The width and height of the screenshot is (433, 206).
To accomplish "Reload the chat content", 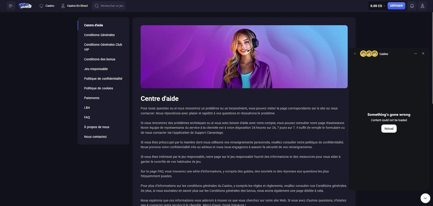I will click(389, 129).
